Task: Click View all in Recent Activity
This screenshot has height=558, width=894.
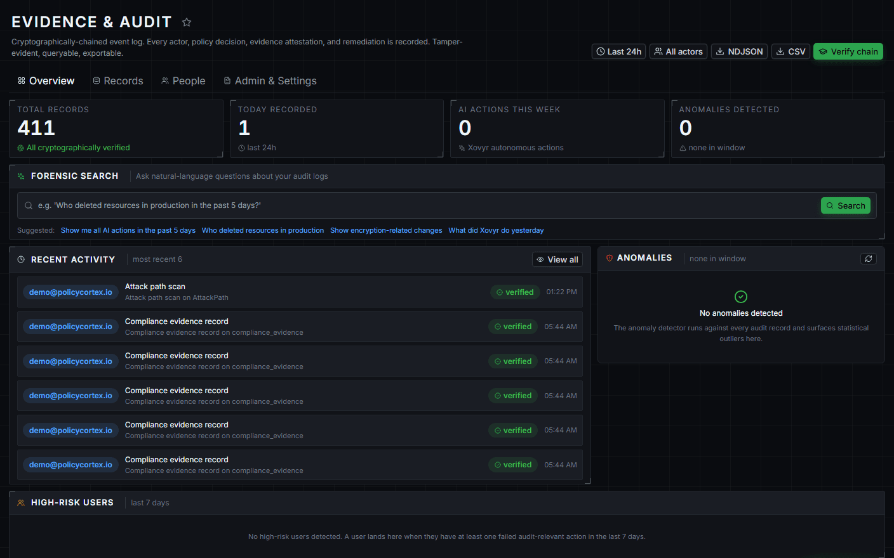Action: [557, 259]
